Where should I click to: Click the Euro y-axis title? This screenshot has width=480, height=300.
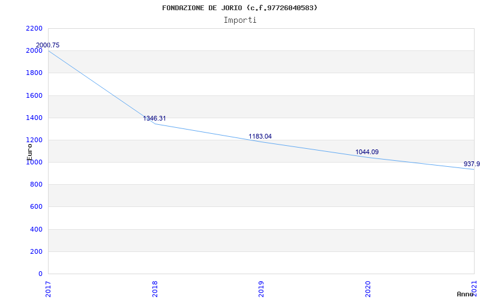[x=29, y=151]
